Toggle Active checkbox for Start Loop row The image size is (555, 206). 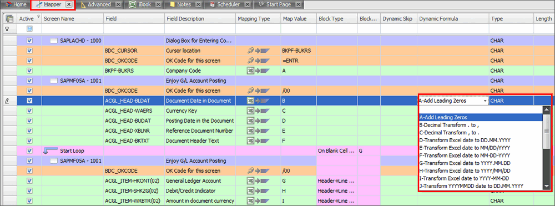[30, 151]
